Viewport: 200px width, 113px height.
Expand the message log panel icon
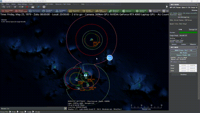(65, 109)
